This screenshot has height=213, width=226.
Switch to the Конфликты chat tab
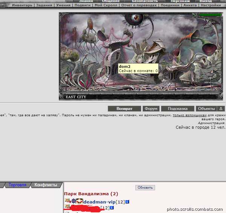click(x=46, y=185)
